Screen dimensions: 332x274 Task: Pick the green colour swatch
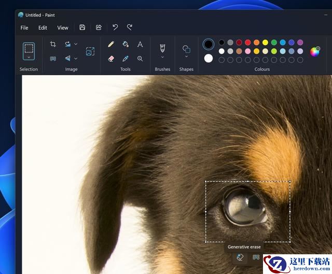click(x=274, y=43)
